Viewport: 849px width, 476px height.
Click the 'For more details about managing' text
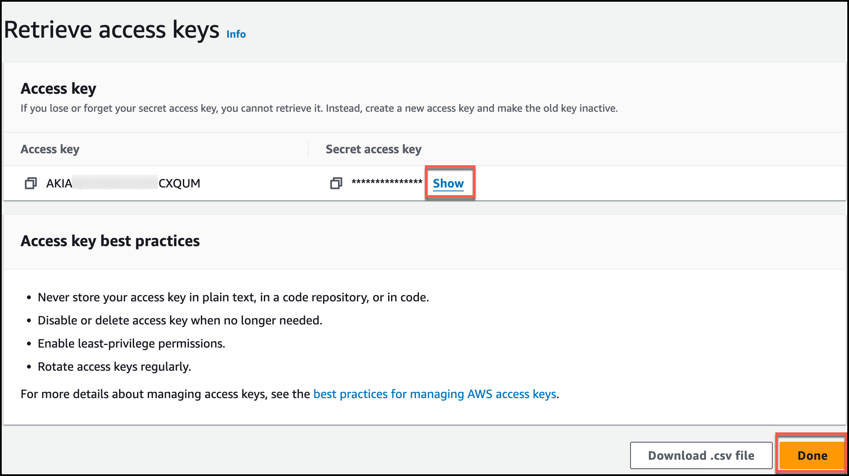[x=165, y=394]
